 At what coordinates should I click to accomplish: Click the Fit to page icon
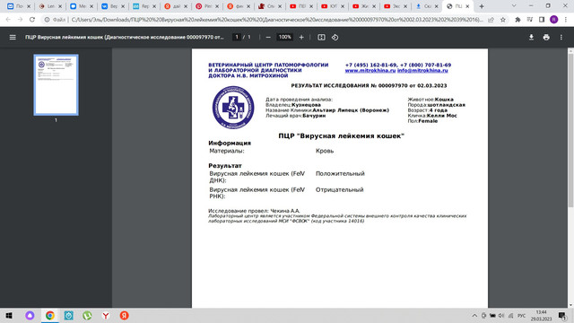(x=321, y=38)
